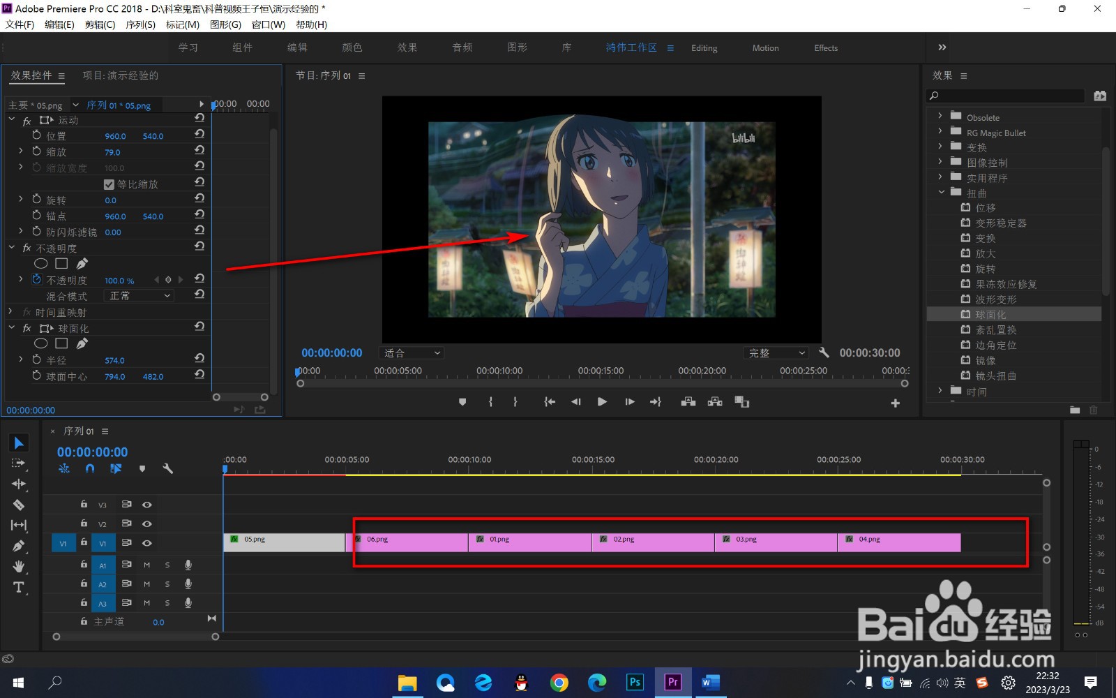Select the 02.png clip on timeline
Image resolution: width=1116 pixels, height=698 pixels.
[x=653, y=542]
